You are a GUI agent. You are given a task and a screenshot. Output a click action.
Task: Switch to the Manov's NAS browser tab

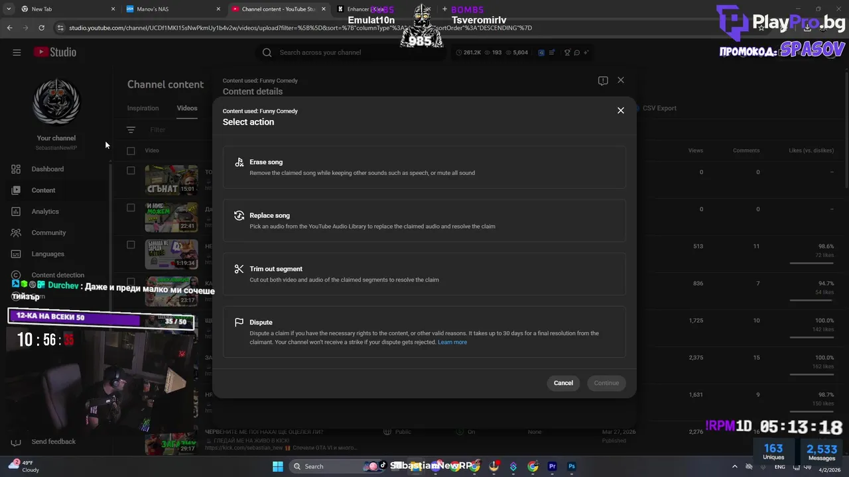pos(174,9)
